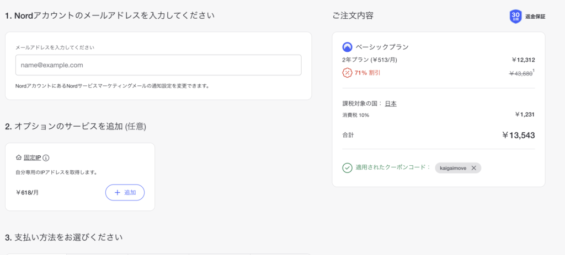Click the 支払い方法をお選びください heading

[x=64, y=237]
